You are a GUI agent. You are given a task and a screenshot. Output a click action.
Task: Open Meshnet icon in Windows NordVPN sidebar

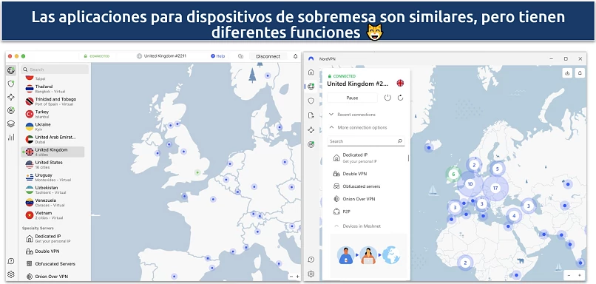(311, 129)
